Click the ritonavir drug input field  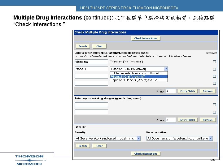(91, 69)
